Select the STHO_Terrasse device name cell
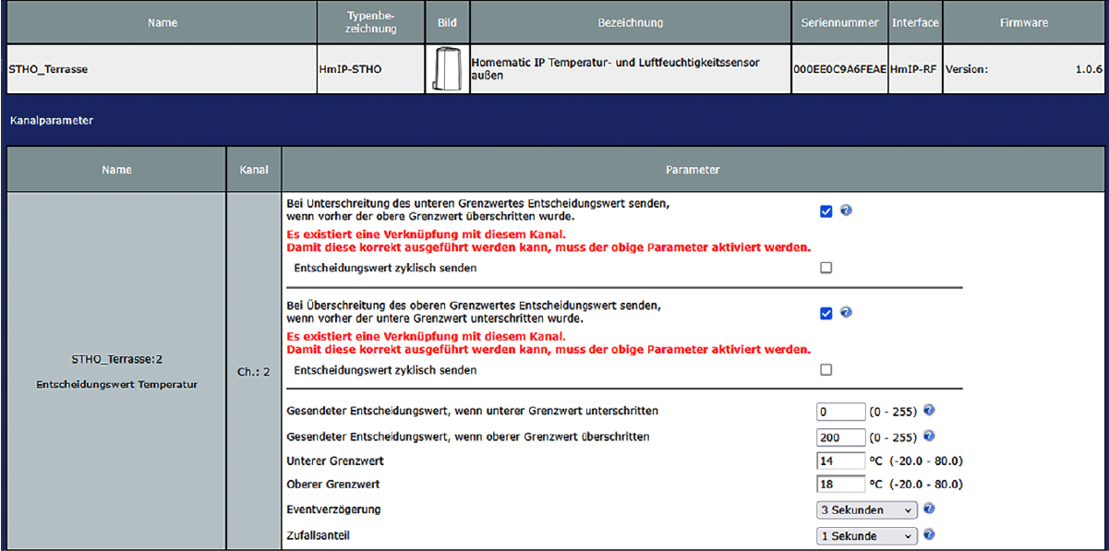This screenshot has height=551, width=1109. coord(161,69)
